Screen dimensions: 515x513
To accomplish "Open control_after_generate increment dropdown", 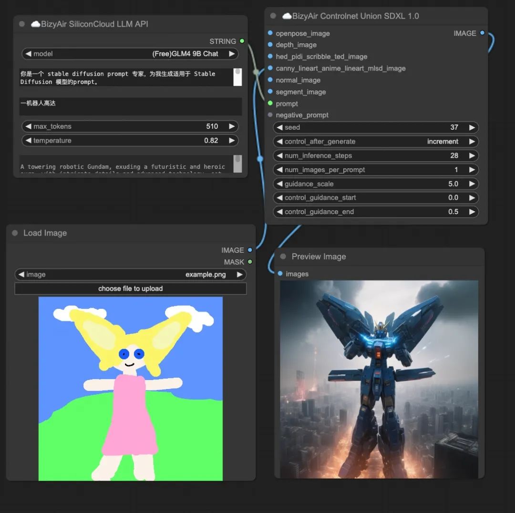I will click(376, 142).
